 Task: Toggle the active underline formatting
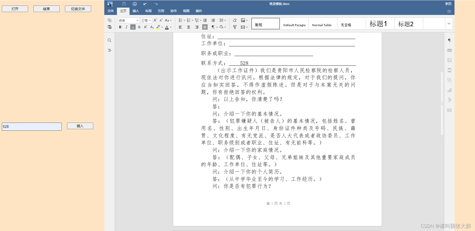[x=133, y=27]
